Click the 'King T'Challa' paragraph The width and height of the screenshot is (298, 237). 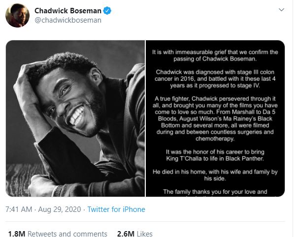(215, 155)
